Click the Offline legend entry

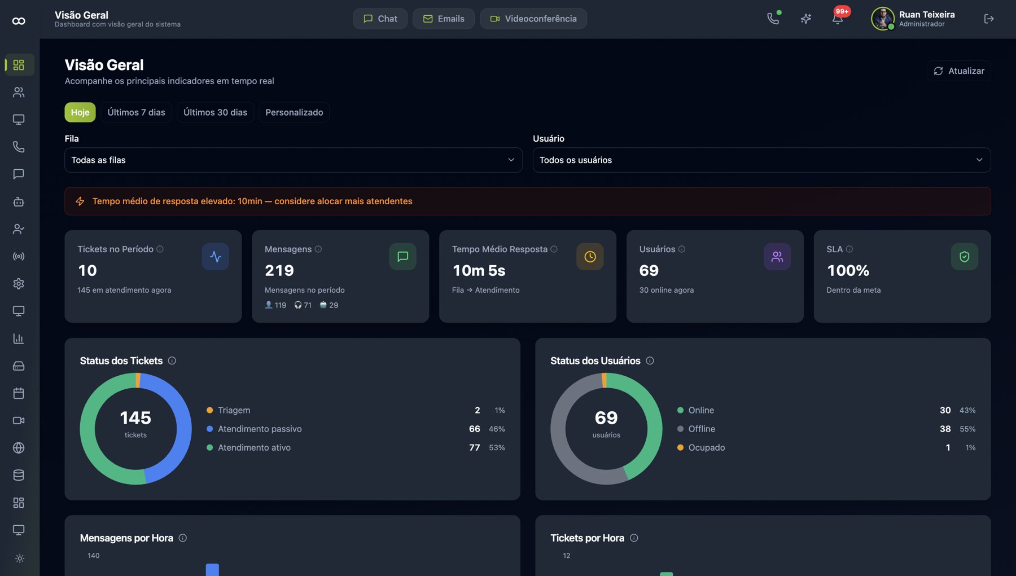tap(826, 429)
